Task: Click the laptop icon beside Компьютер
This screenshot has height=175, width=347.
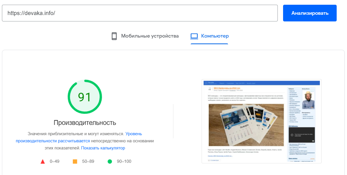Action: click(194, 36)
